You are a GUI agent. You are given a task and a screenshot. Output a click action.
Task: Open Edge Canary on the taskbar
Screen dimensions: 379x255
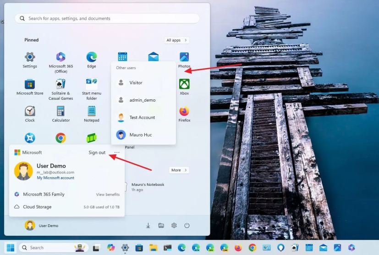[224, 248]
